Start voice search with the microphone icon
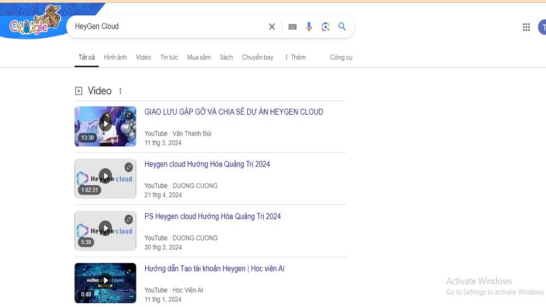 pos(309,26)
